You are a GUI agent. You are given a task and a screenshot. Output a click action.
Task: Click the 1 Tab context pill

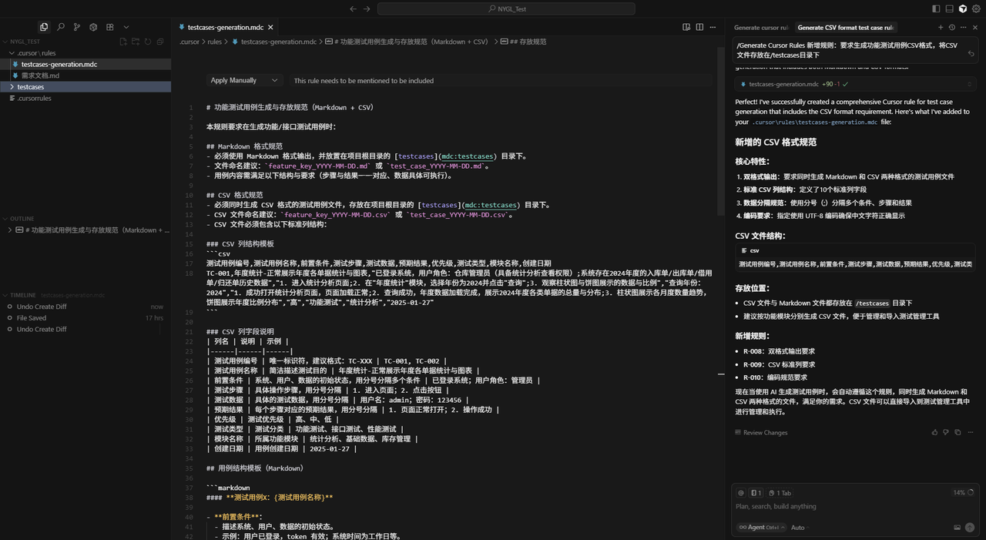[x=779, y=493]
